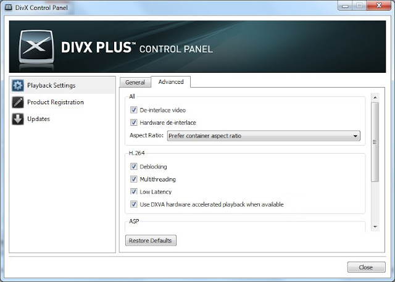Click the Playback Settings gear icon
This screenshot has width=395, height=282.
tap(18, 85)
